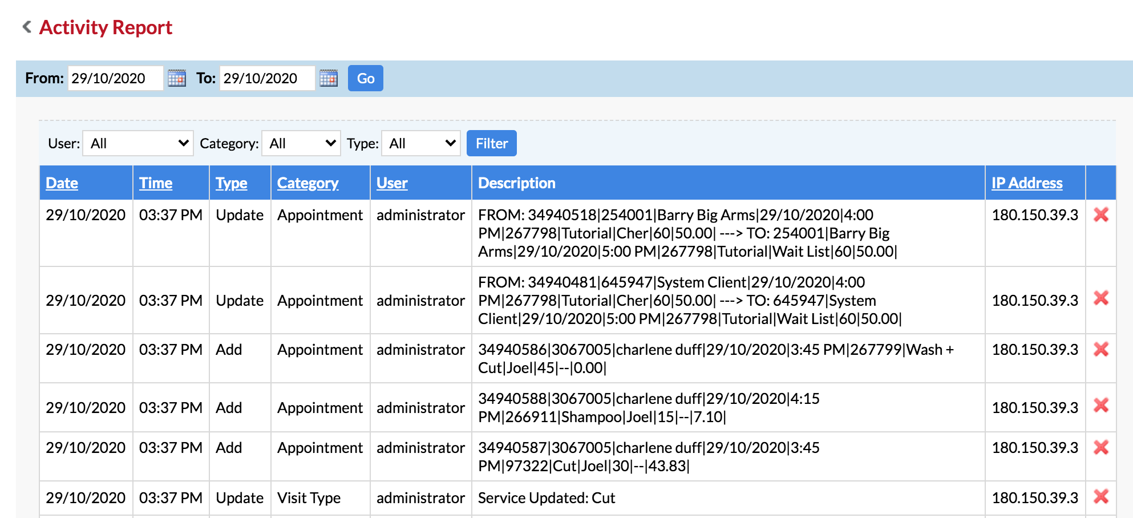Focus the To date input field
1133x518 pixels.
point(268,78)
